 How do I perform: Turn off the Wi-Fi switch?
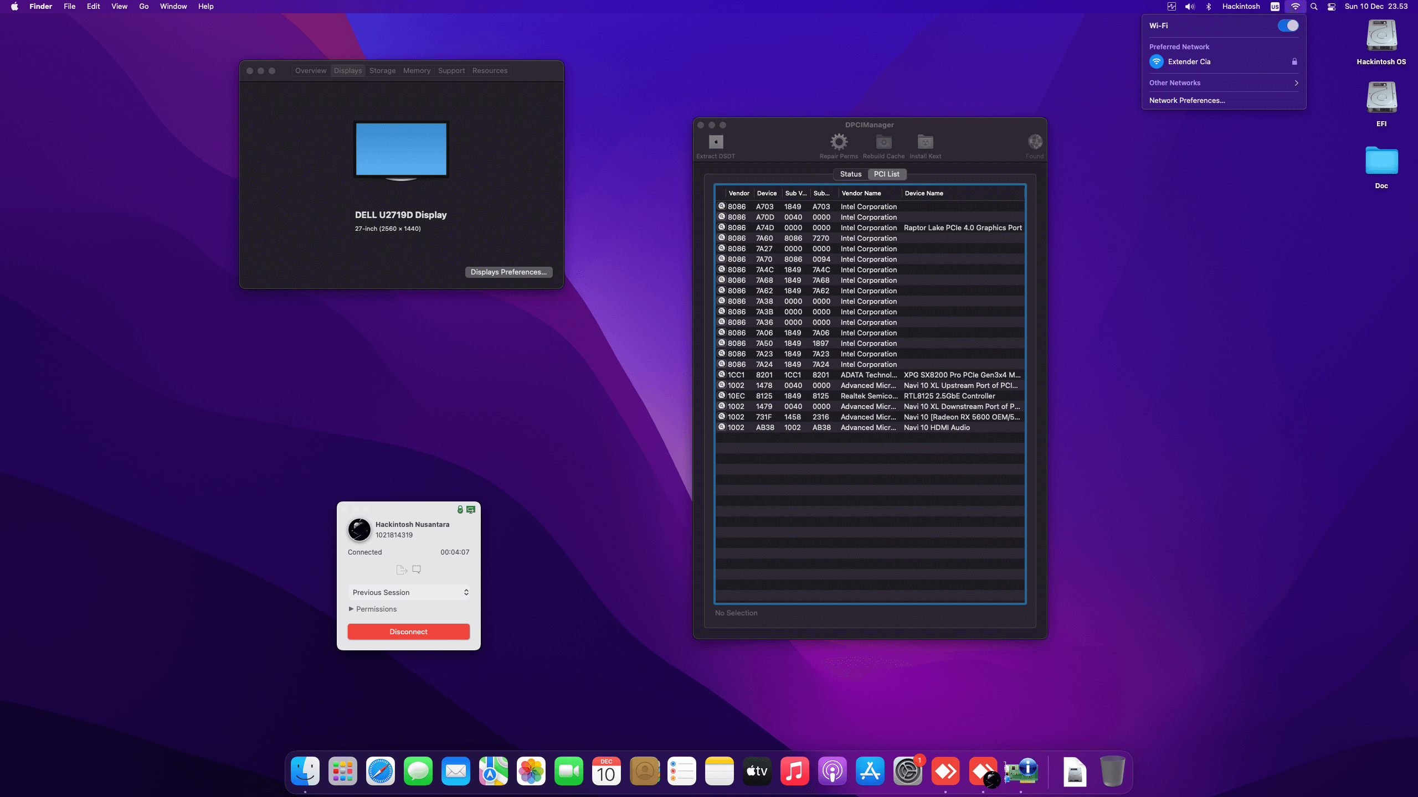pyautogui.click(x=1288, y=25)
